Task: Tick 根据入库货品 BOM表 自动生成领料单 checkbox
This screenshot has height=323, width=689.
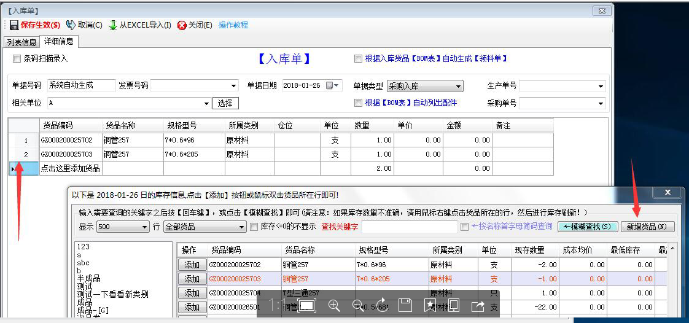Action: pos(358,59)
